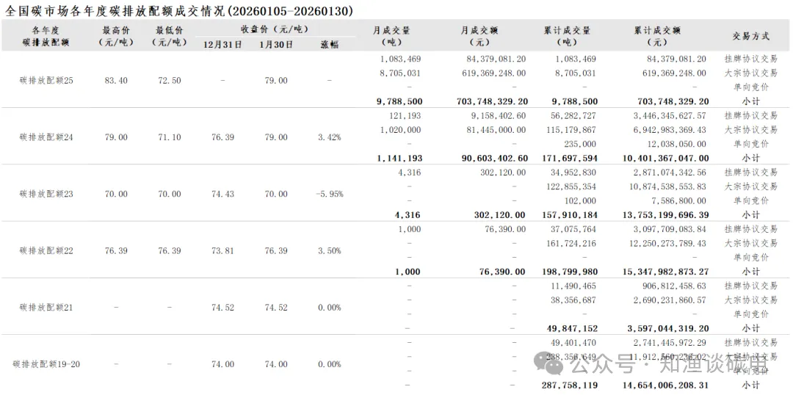
Task: Click the 12月31日 sub-header
Action: point(222,44)
